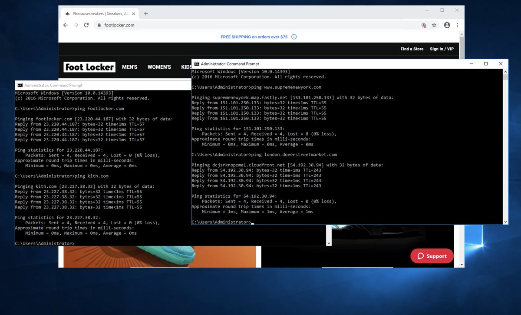The image size is (521, 315).
Task: Open the WOMEN'S navigation menu
Action: (x=159, y=67)
